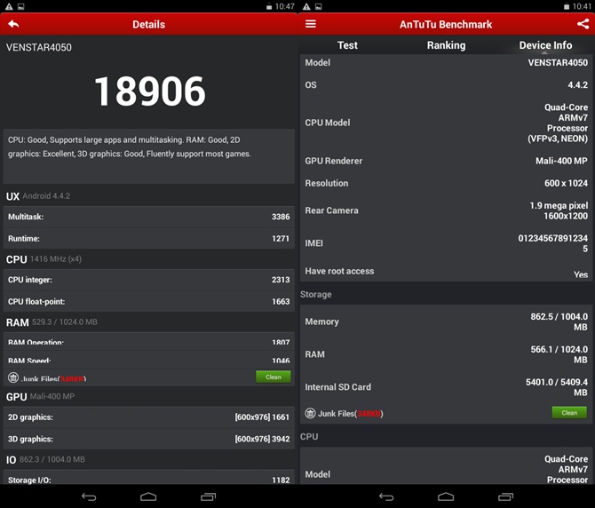This screenshot has height=508, width=595.
Task: Tap the IO 862.3 / 1004.0 MB header
Action: coord(45,459)
